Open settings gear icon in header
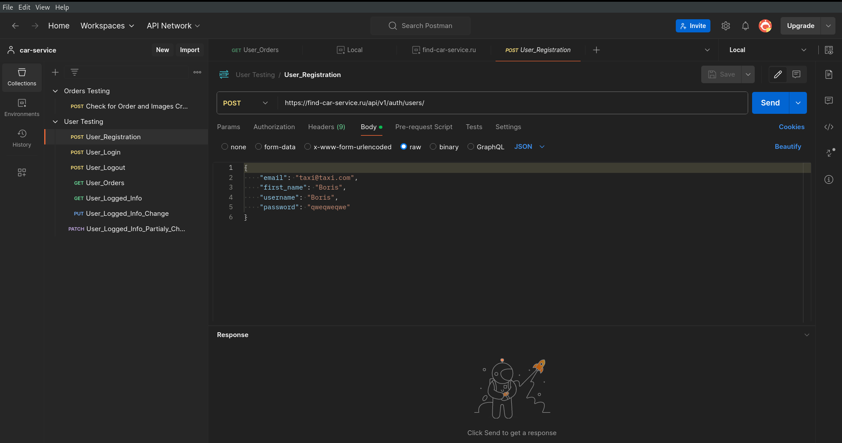 [726, 26]
